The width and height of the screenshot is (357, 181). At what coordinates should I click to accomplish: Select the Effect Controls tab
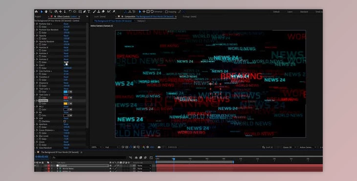[67, 17]
